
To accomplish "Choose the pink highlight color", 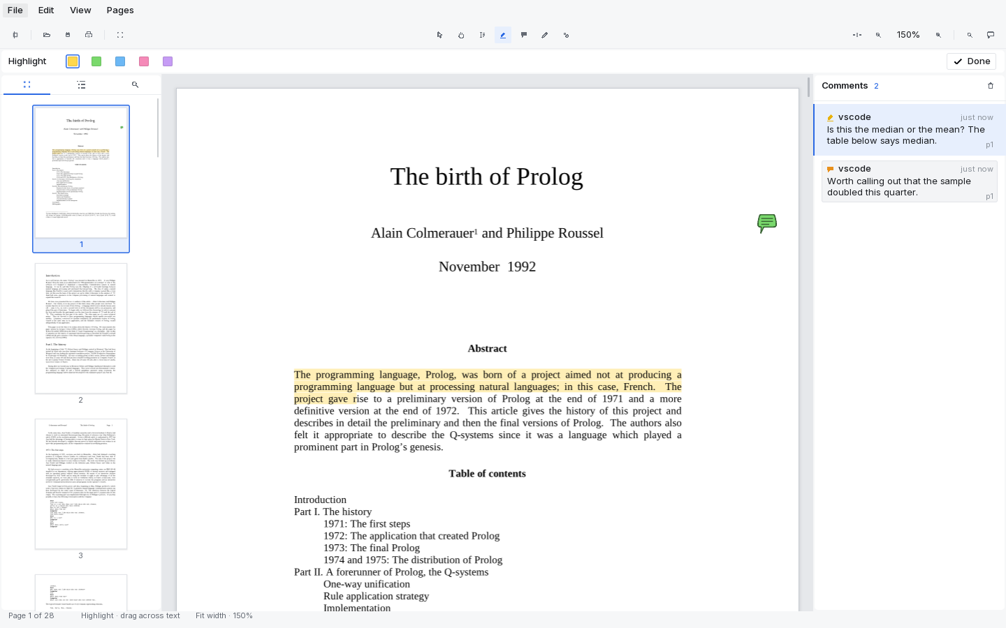I will [x=144, y=61].
